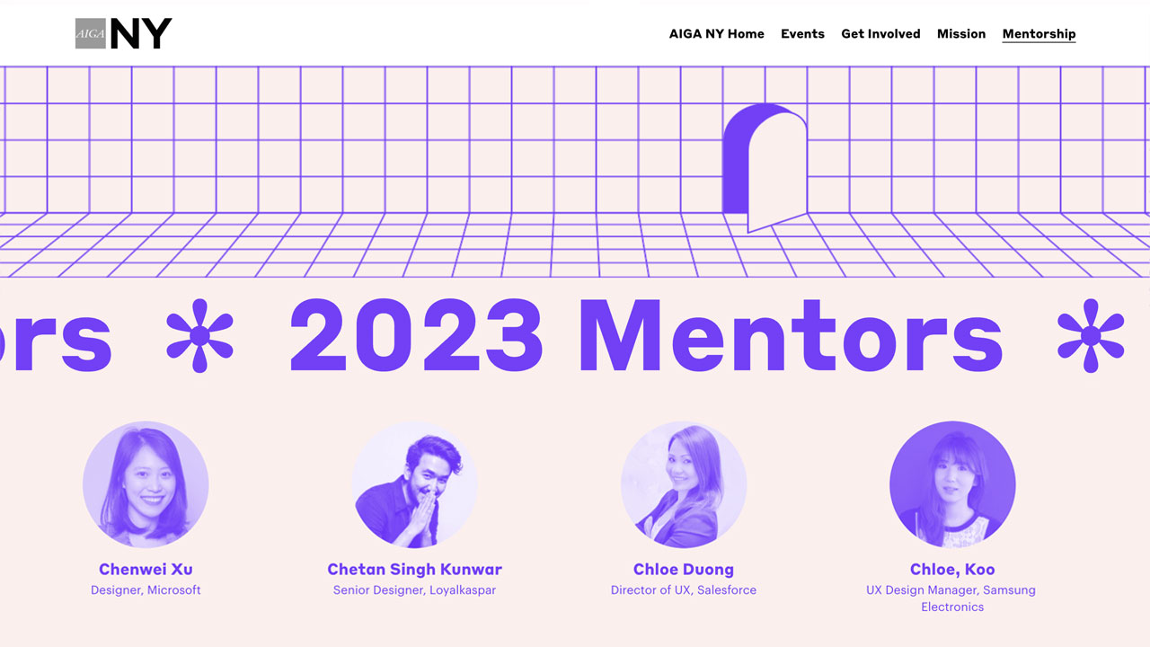Click the Chenwei Xu name link

coord(146,569)
